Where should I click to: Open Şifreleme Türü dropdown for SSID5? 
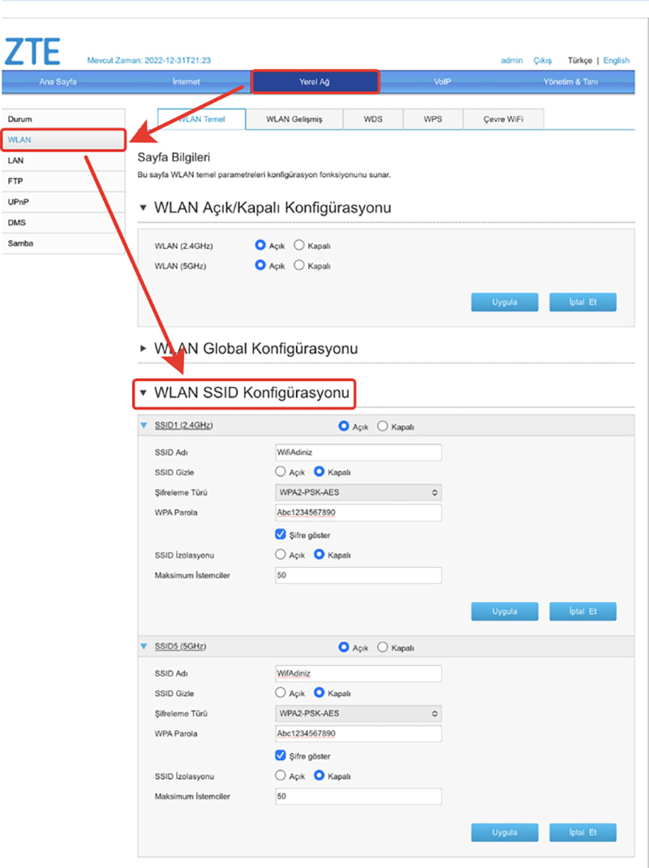359,714
